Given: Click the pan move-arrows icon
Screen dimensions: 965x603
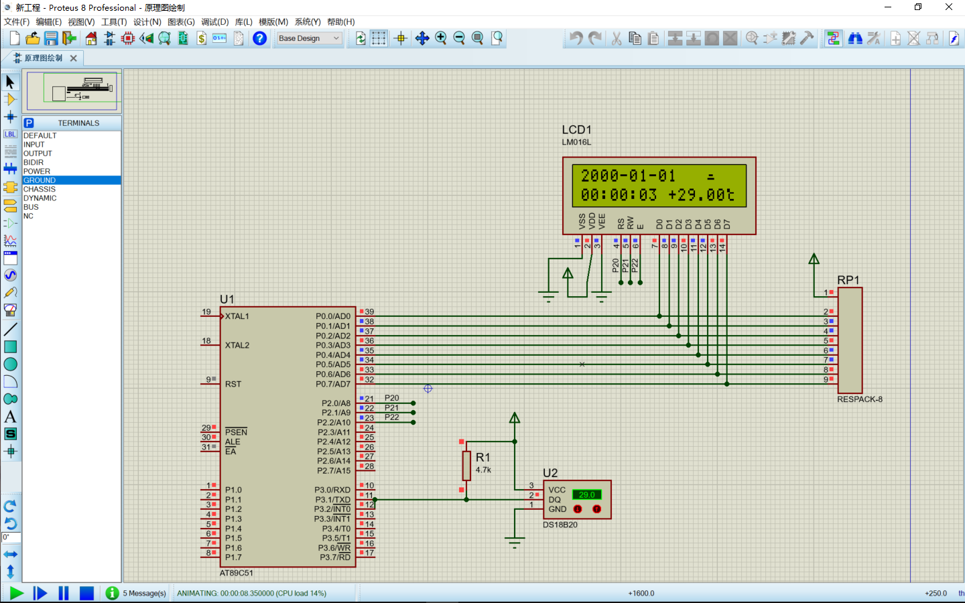Looking at the screenshot, I should pos(422,38).
